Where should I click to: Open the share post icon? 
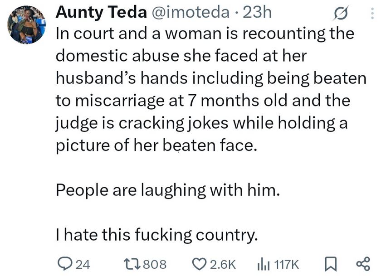click(x=363, y=263)
